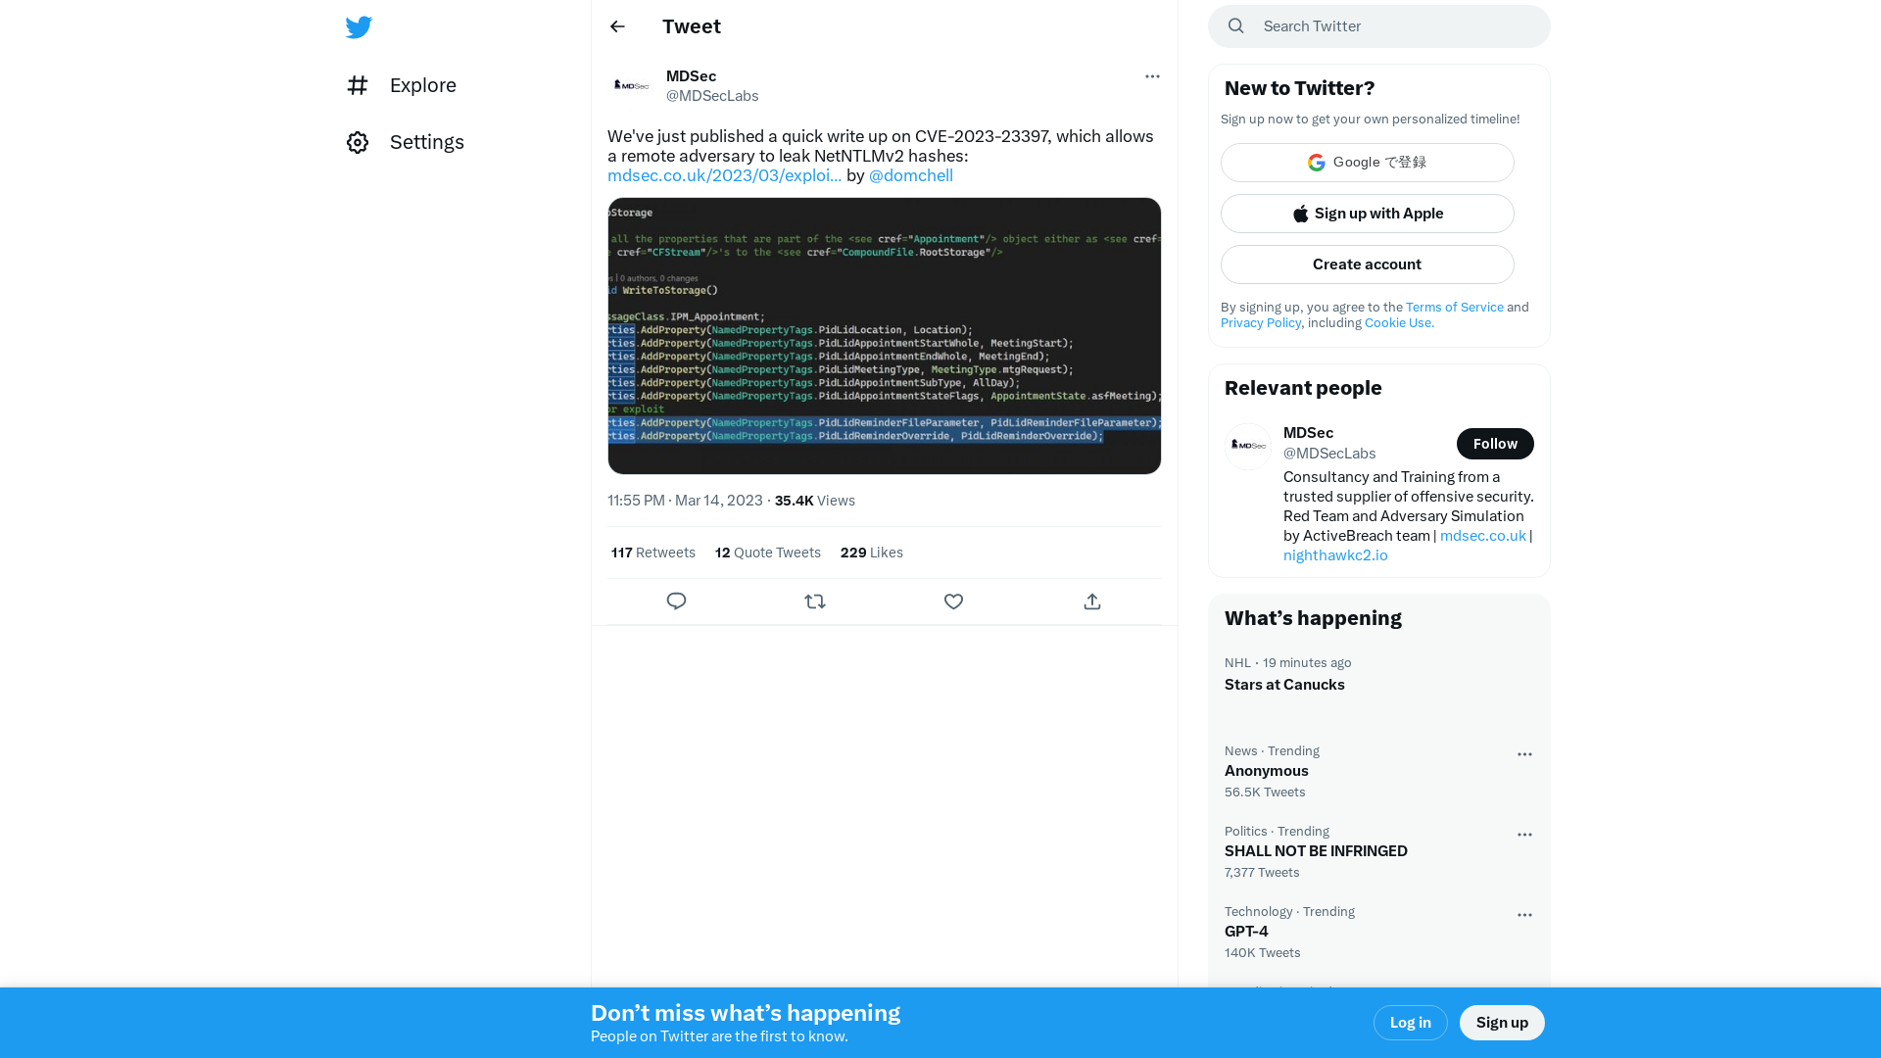Like the tweet with heart icon
The image size is (1881, 1058).
pos(953,601)
